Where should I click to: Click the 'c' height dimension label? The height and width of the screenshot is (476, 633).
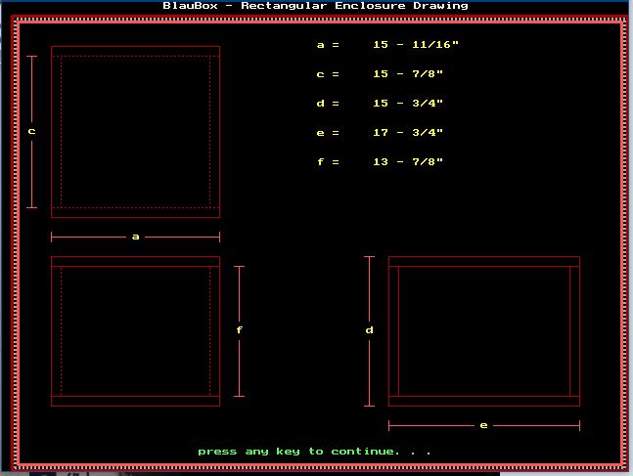pos(31,132)
